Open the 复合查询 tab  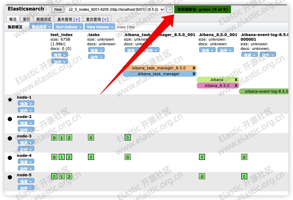[x=93, y=19]
